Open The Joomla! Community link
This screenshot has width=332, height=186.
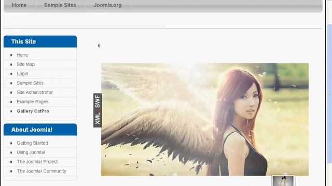[x=41, y=171]
